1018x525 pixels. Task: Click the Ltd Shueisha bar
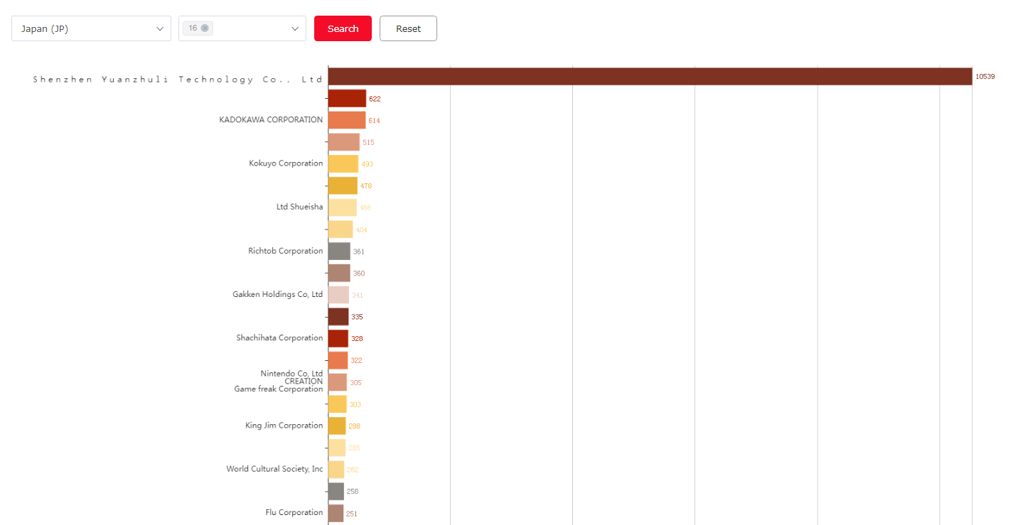pos(343,207)
